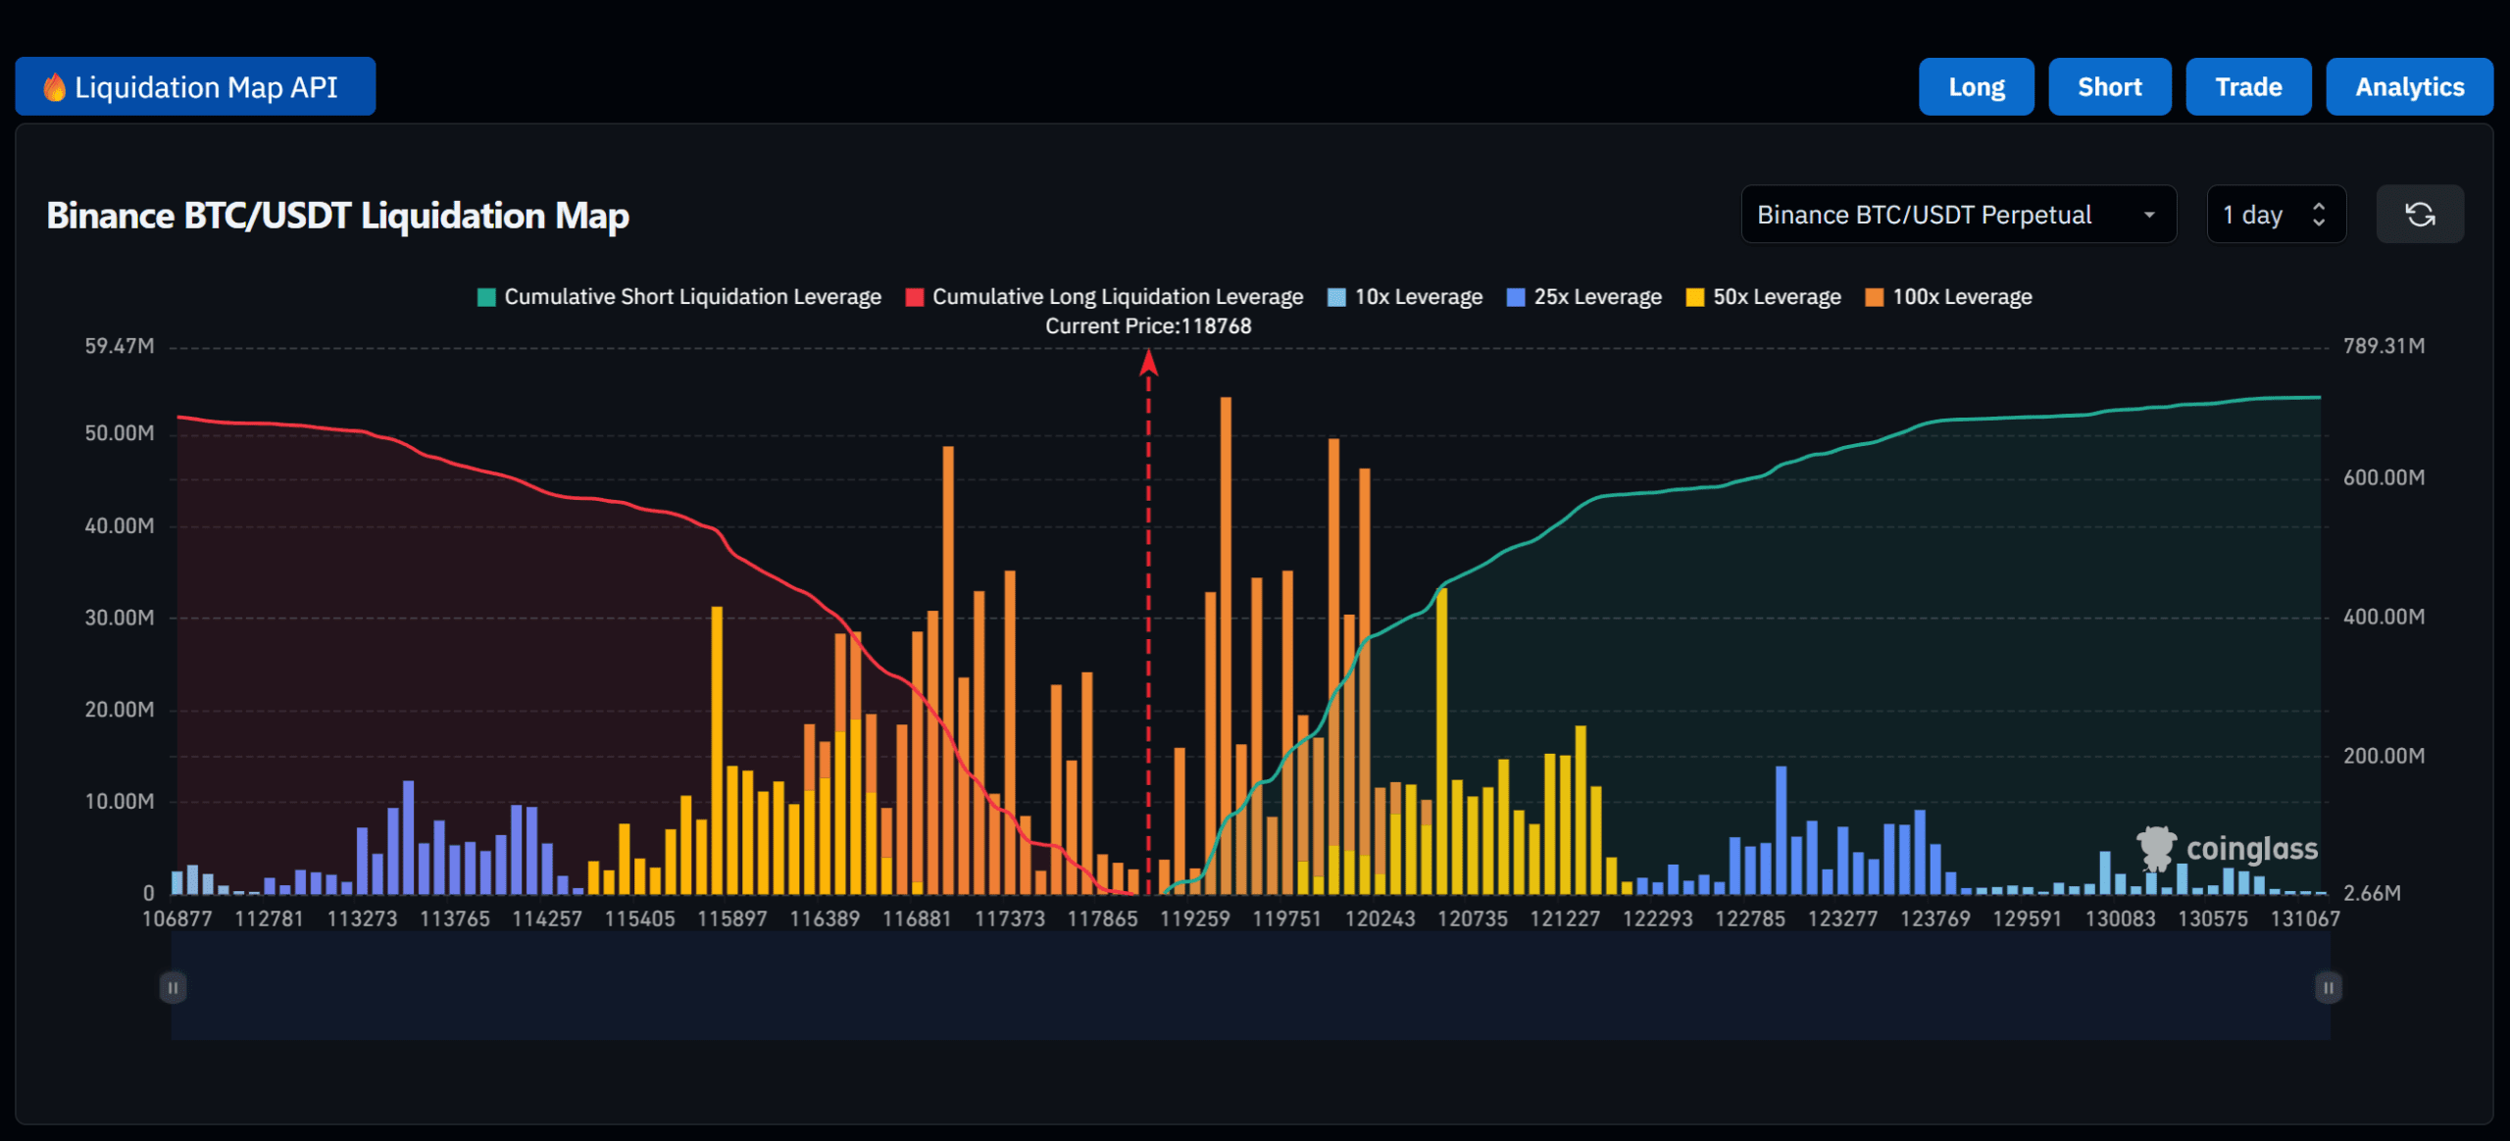Screen dimensions: 2510x1141
Task: Click the refresh chart icon
Action: 2420,214
